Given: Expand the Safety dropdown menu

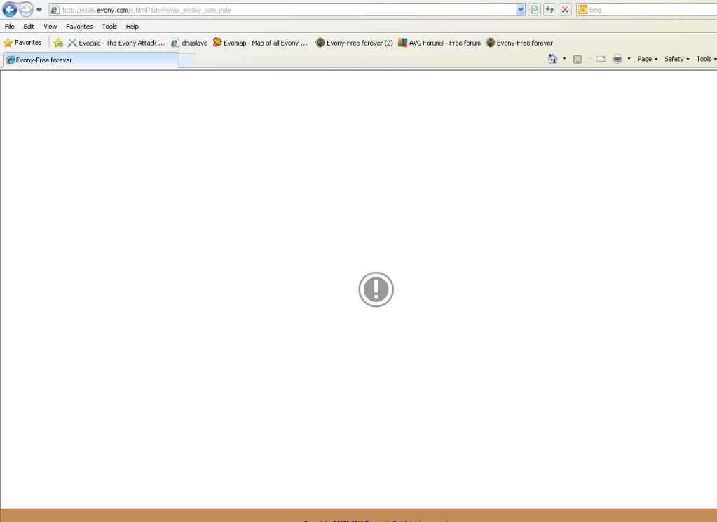Looking at the screenshot, I should click(x=677, y=60).
